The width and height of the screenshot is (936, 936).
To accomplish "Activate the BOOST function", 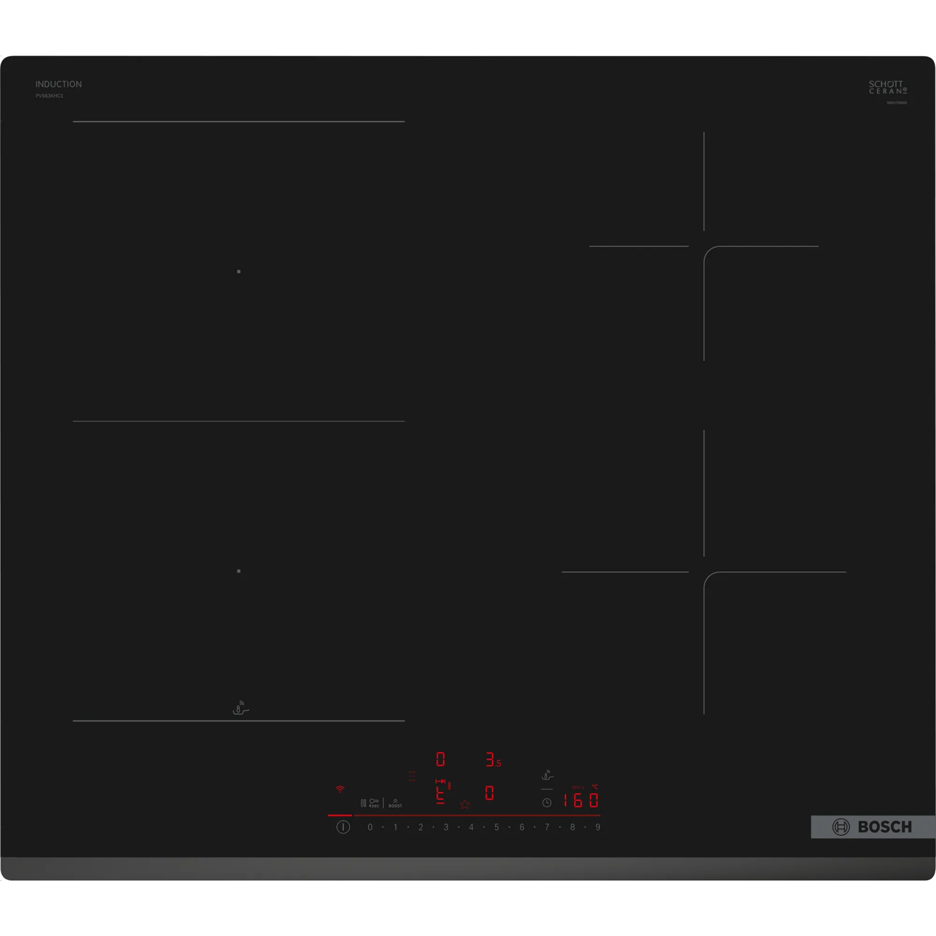I will [x=395, y=803].
